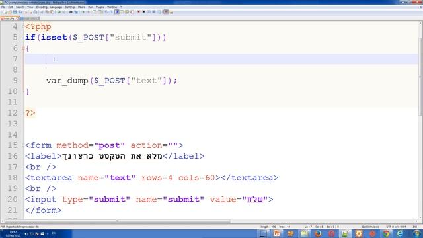Click the Paste toolbar icon
Image resolution: width=423 pixels, height=238 pixels.
tap(52, 12)
